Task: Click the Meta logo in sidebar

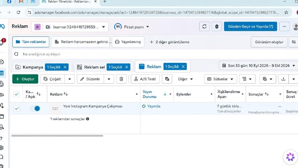Action: (x=2, y=26)
